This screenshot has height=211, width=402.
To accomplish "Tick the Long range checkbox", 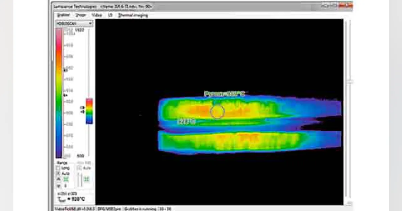I will 58,168.
